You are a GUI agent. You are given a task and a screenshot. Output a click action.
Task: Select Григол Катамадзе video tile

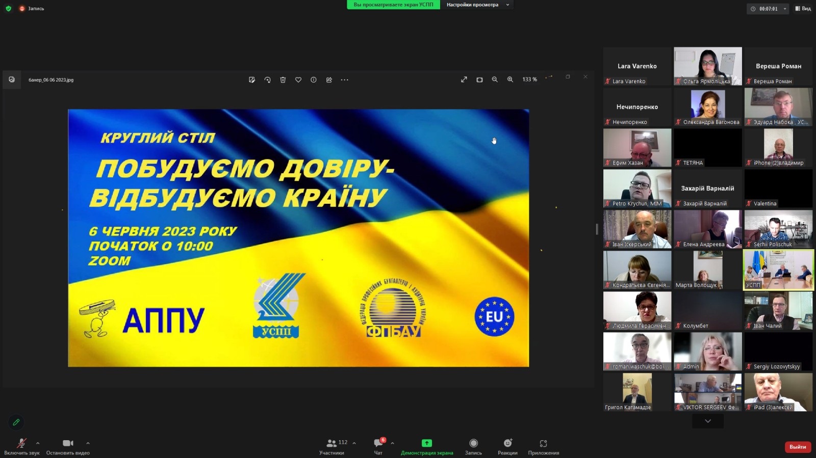637,392
